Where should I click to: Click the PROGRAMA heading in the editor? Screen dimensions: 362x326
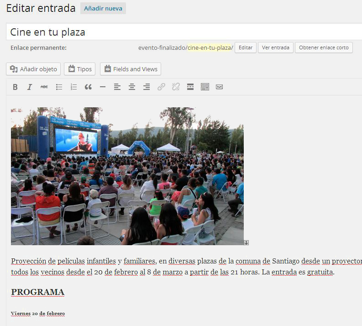pos(37,292)
